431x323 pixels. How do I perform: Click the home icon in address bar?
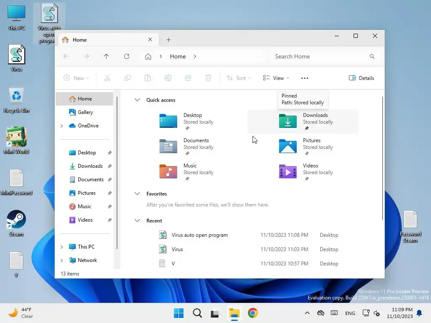tap(148, 56)
